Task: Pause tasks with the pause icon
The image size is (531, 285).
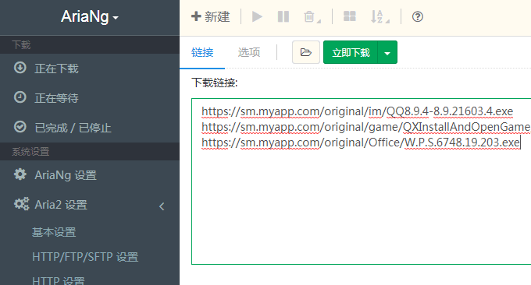Action: coord(283,16)
